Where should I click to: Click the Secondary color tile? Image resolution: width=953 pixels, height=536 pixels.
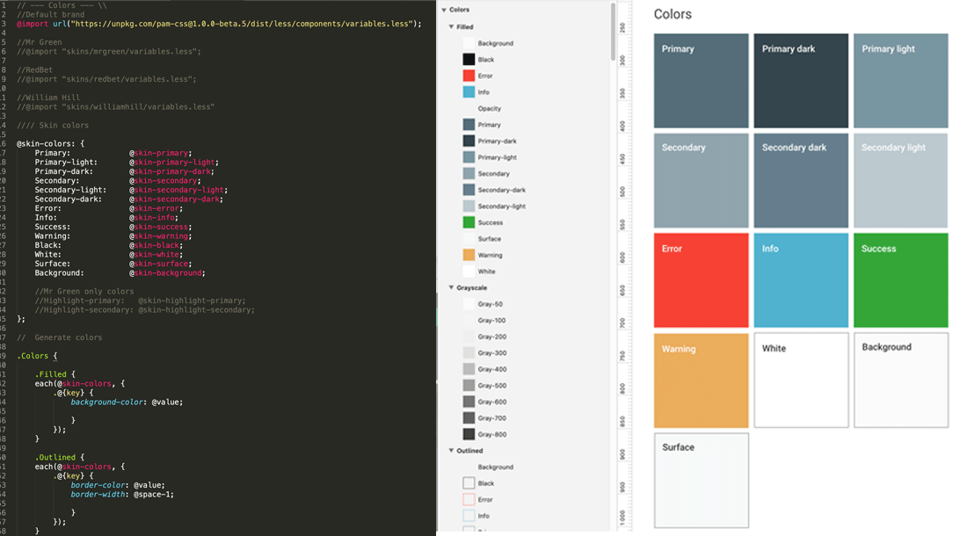point(701,180)
